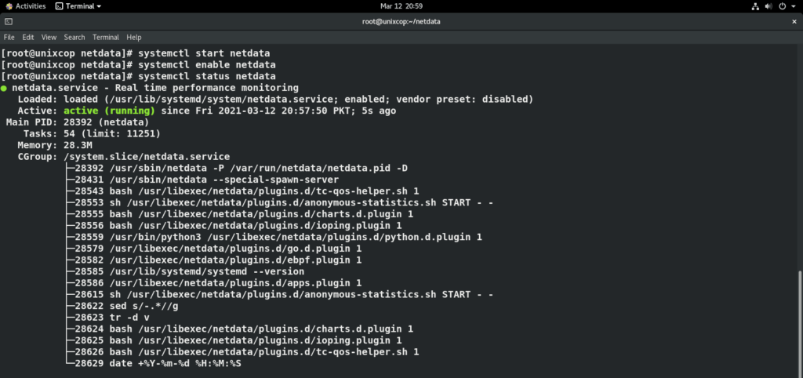Click the window title 'root@unixcop:~/netdata'
This screenshot has height=378, width=803.
[x=401, y=21]
